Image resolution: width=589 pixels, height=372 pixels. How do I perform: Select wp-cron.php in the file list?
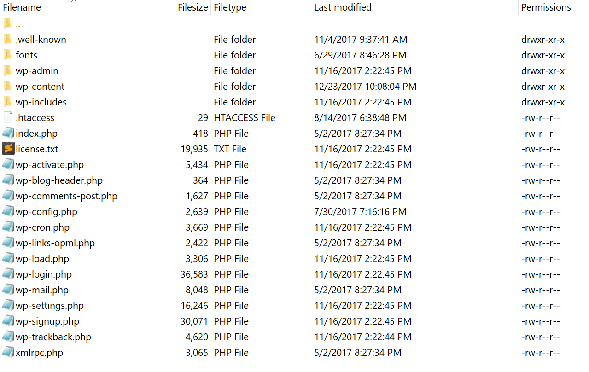click(x=44, y=227)
